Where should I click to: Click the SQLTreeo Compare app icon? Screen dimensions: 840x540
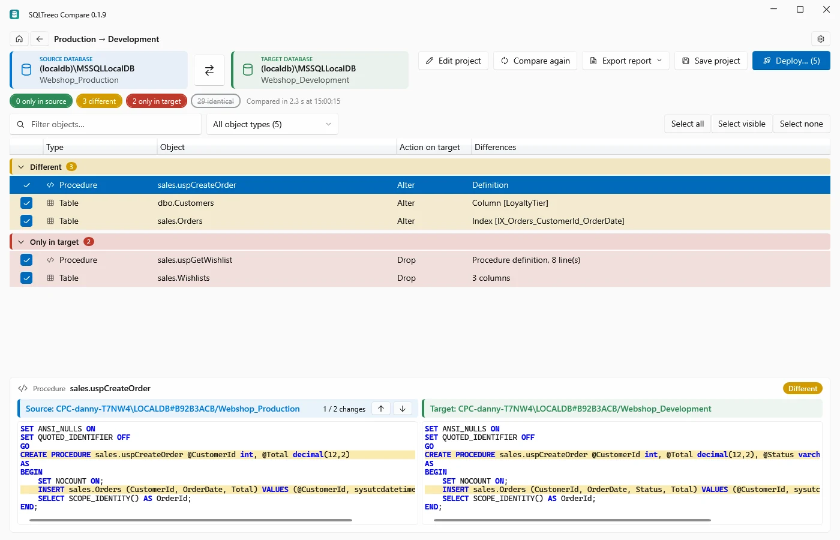pos(14,14)
